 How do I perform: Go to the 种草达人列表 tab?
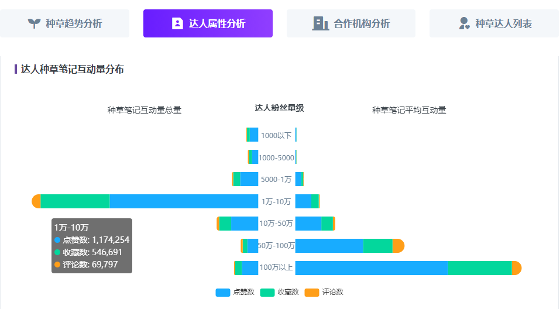click(503, 23)
